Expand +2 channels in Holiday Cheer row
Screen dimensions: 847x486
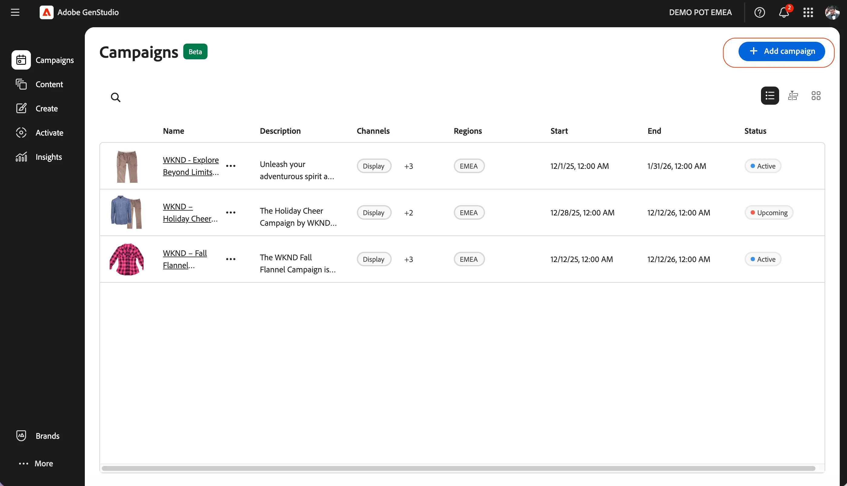click(x=409, y=213)
